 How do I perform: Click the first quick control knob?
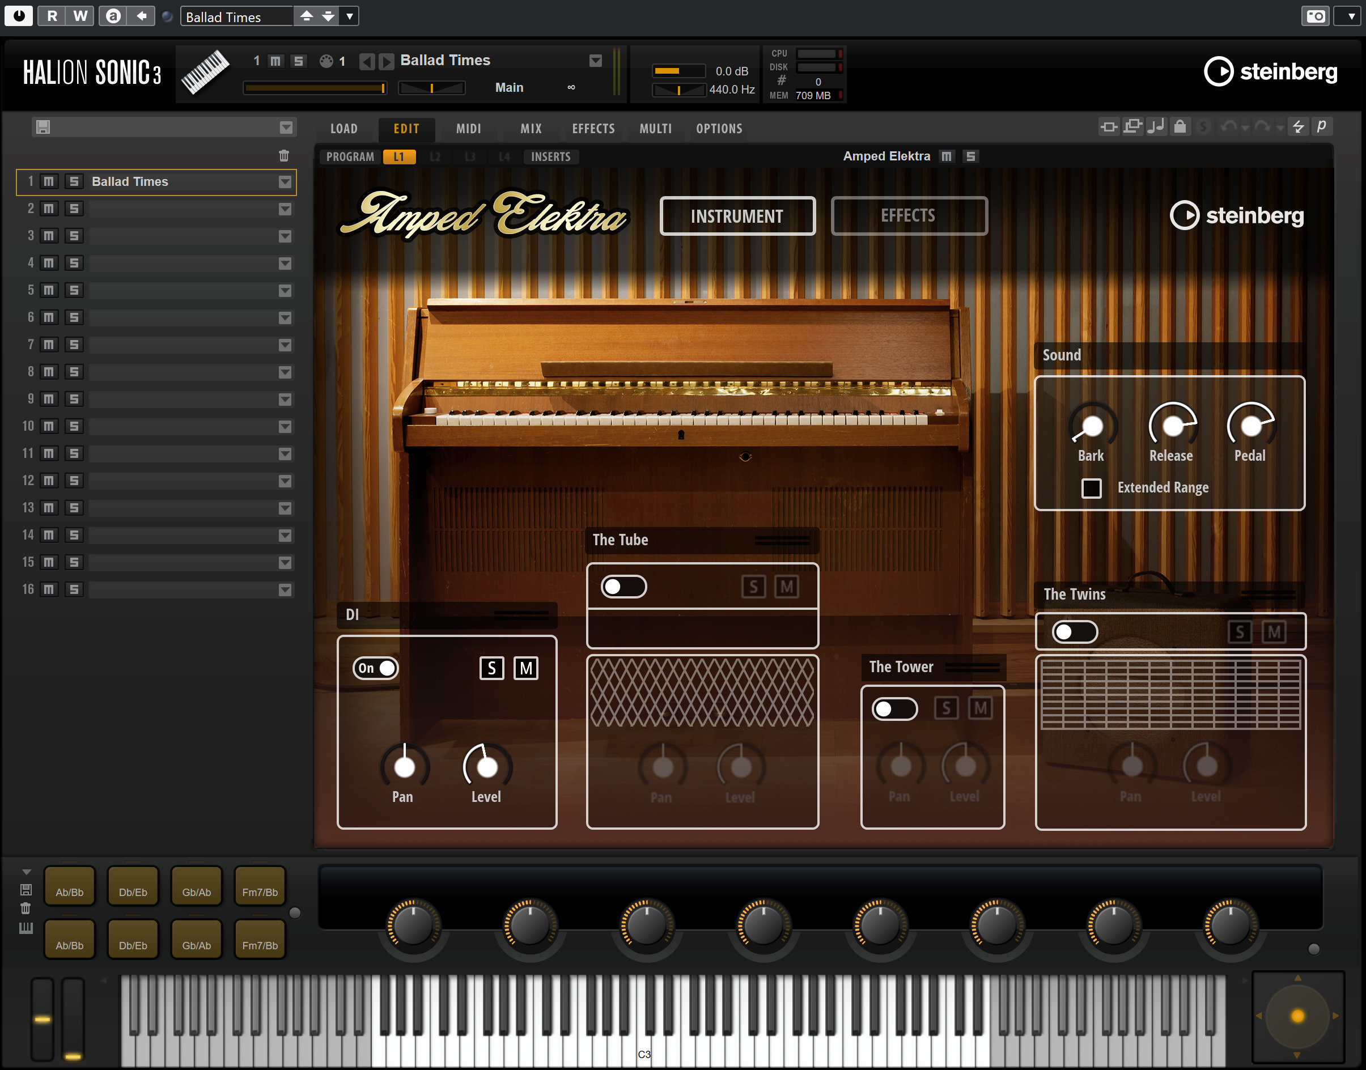pos(413,925)
